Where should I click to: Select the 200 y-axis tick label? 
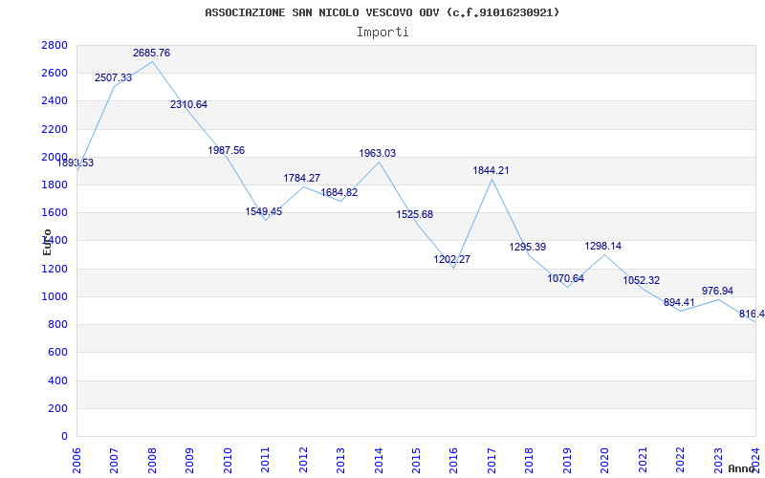[57, 408]
